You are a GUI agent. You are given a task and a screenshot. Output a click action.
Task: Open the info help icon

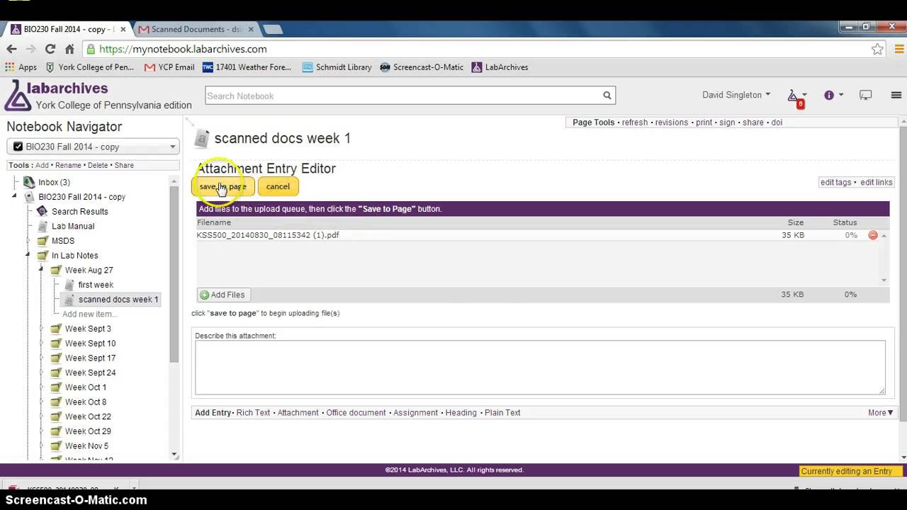click(x=828, y=95)
